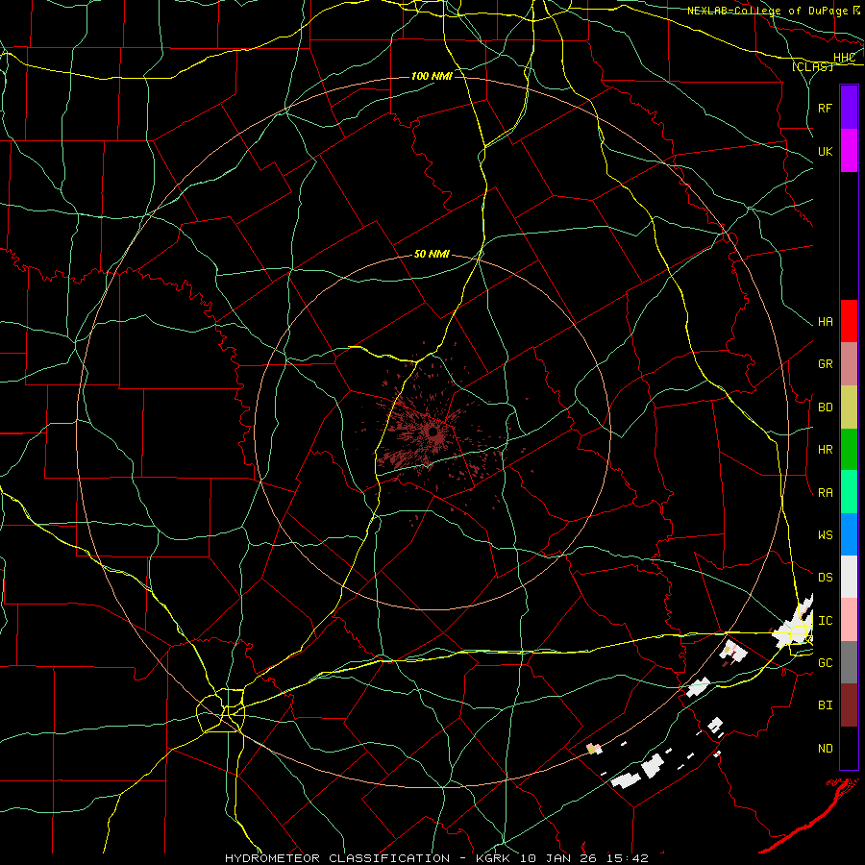Select the GR pinkish legend swatch

click(849, 364)
